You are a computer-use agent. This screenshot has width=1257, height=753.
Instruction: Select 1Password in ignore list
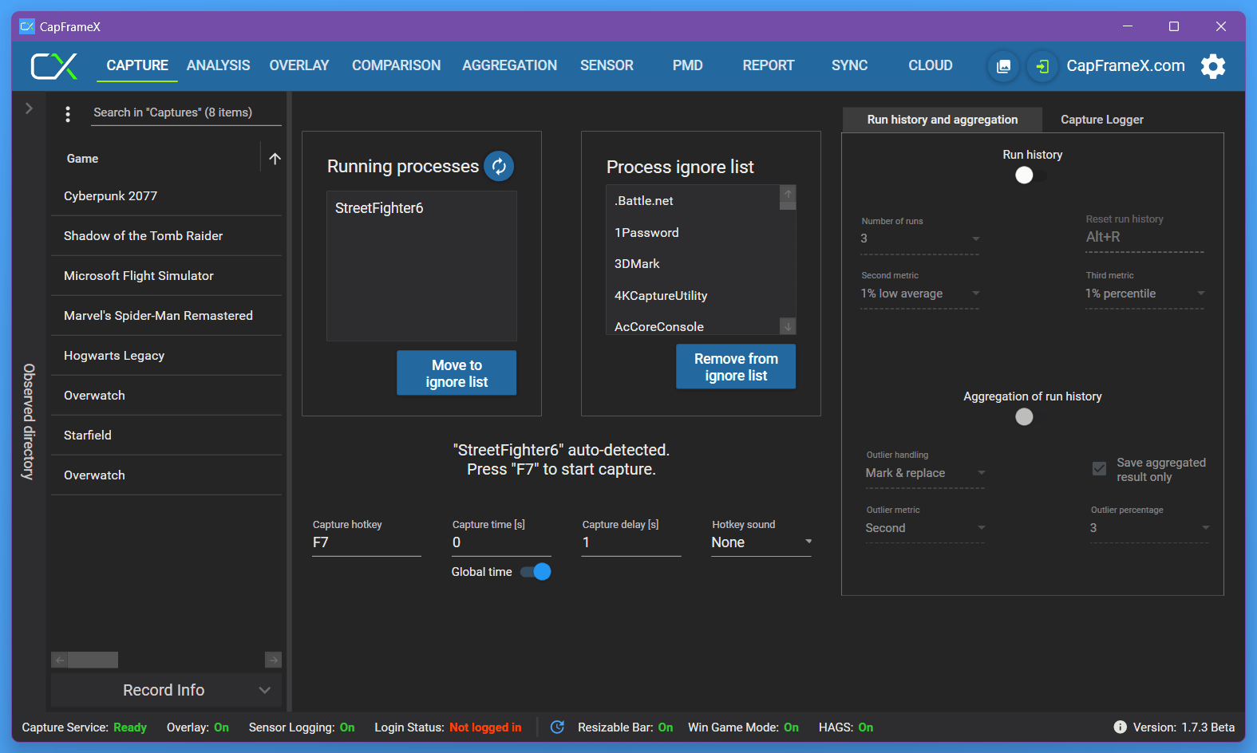[693, 233]
